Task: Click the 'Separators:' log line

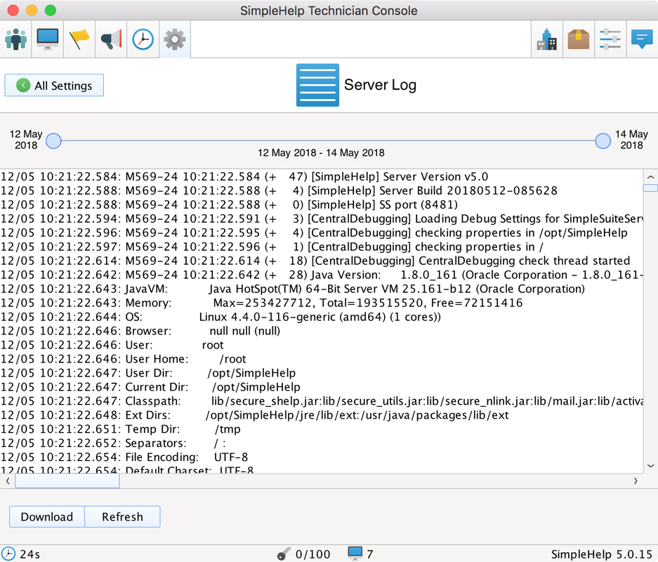Action: pyautogui.click(x=113, y=443)
